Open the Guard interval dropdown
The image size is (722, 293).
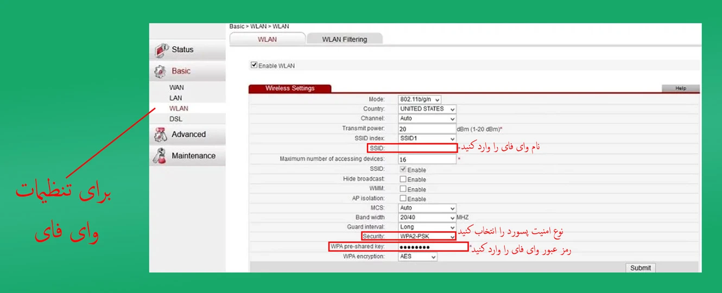tap(427, 227)
